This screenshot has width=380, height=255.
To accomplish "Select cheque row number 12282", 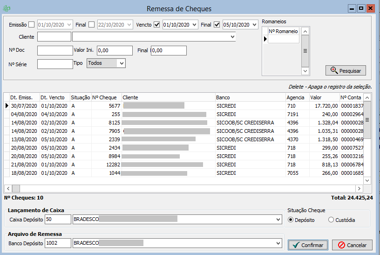I will click(x=113, y=165).
